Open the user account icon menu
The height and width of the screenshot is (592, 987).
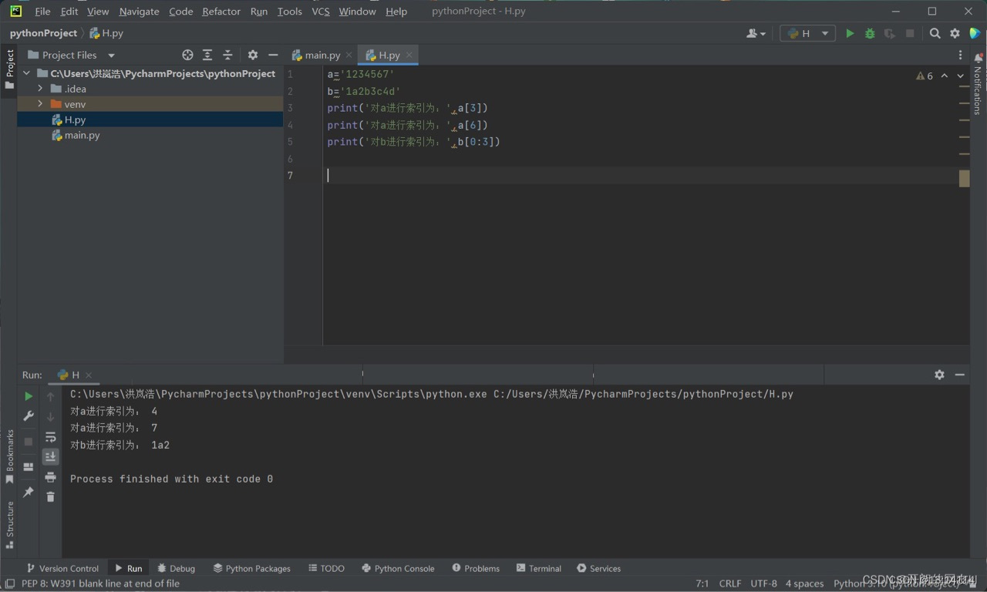(x=756, y=33)
